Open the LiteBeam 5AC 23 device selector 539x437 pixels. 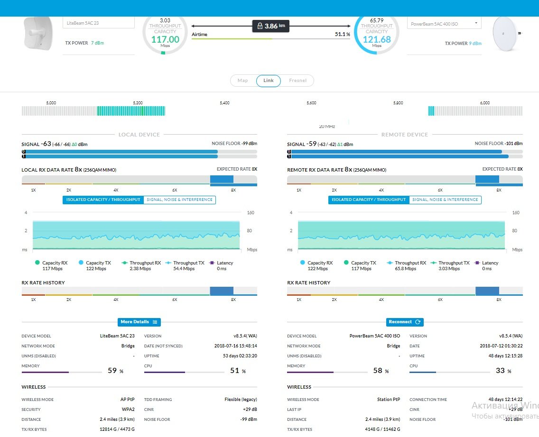pos(99,23)
